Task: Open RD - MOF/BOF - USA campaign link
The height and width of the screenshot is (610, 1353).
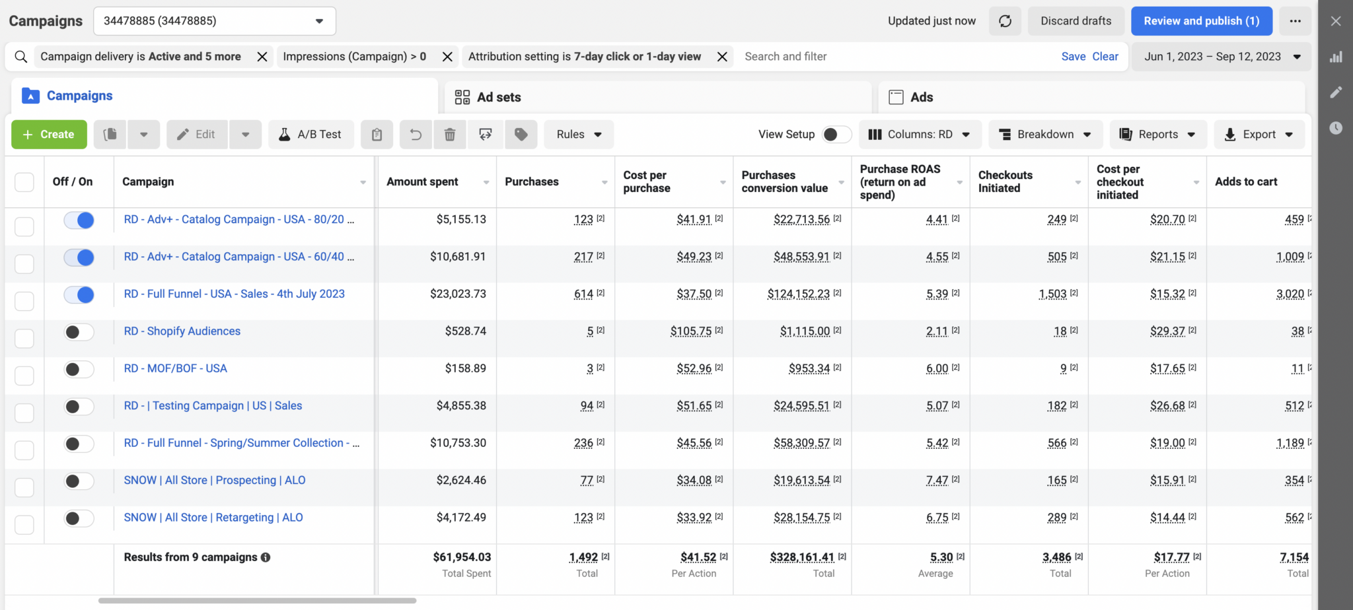Action: [x=175, y=368]
